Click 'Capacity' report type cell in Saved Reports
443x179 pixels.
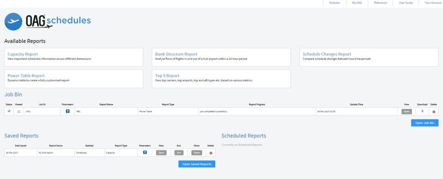pos(121,153)
